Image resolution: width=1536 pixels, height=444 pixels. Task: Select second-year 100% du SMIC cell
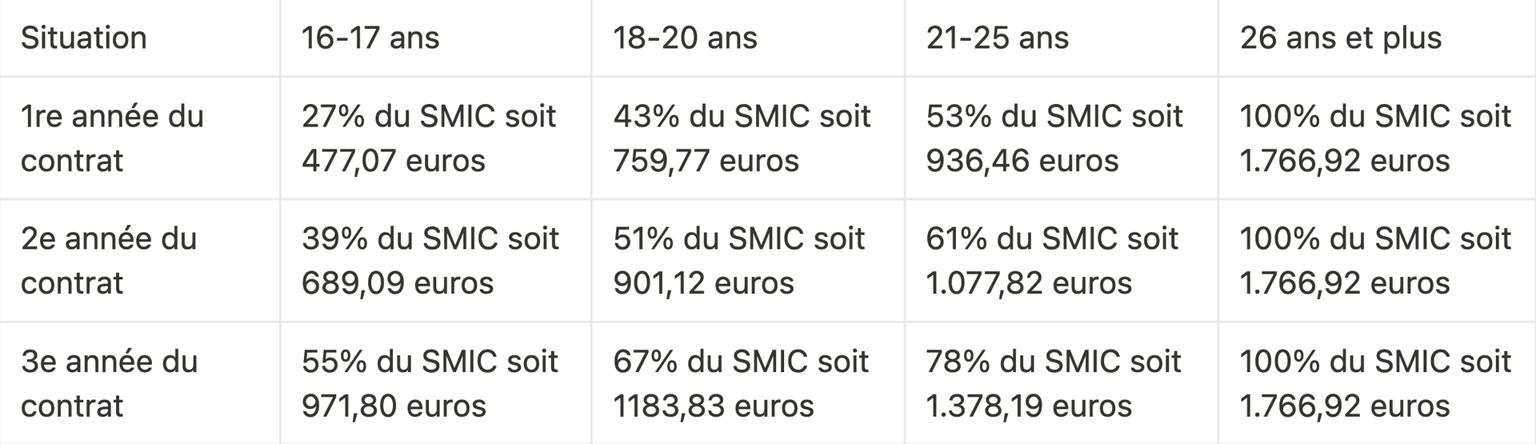coord(1375,261)
